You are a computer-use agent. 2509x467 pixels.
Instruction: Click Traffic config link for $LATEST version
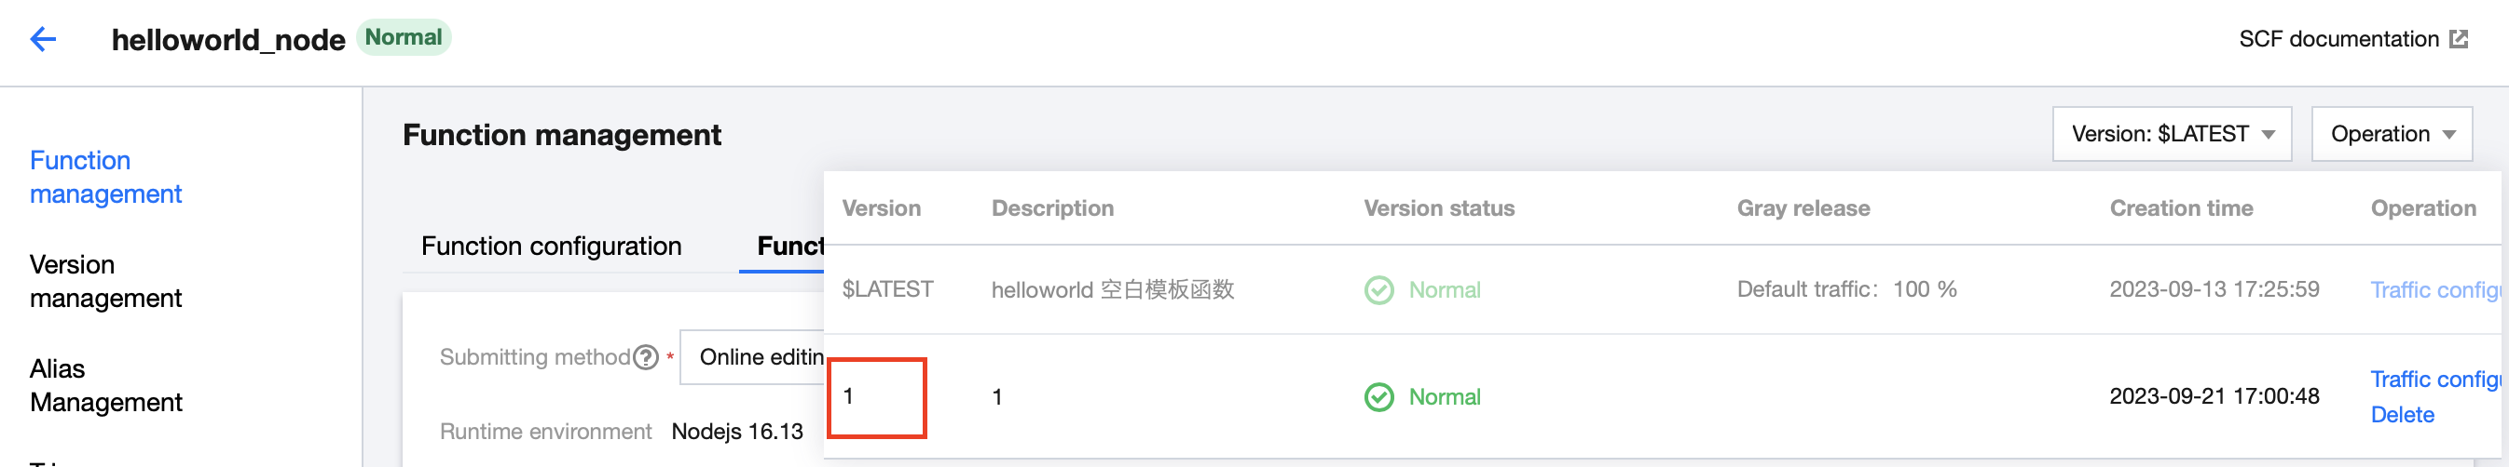[2434, 290]
